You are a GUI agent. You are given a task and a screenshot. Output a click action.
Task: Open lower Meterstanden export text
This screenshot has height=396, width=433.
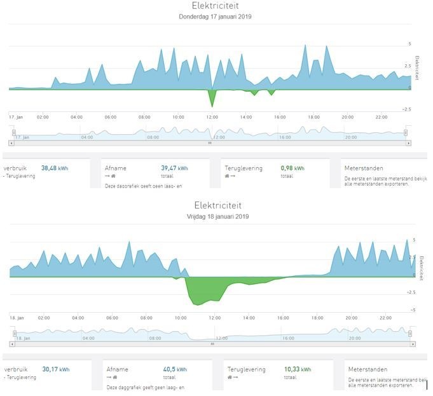point(387,383)
